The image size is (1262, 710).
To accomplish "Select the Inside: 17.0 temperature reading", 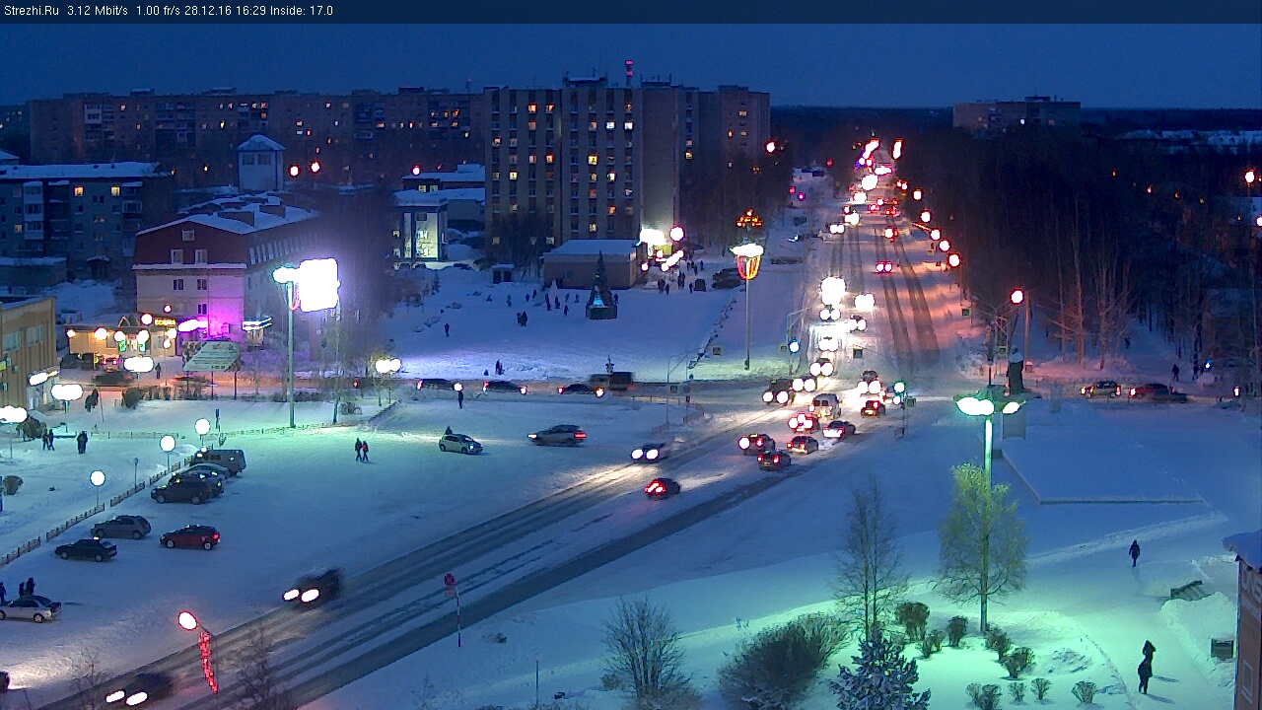I will (301, 11).
